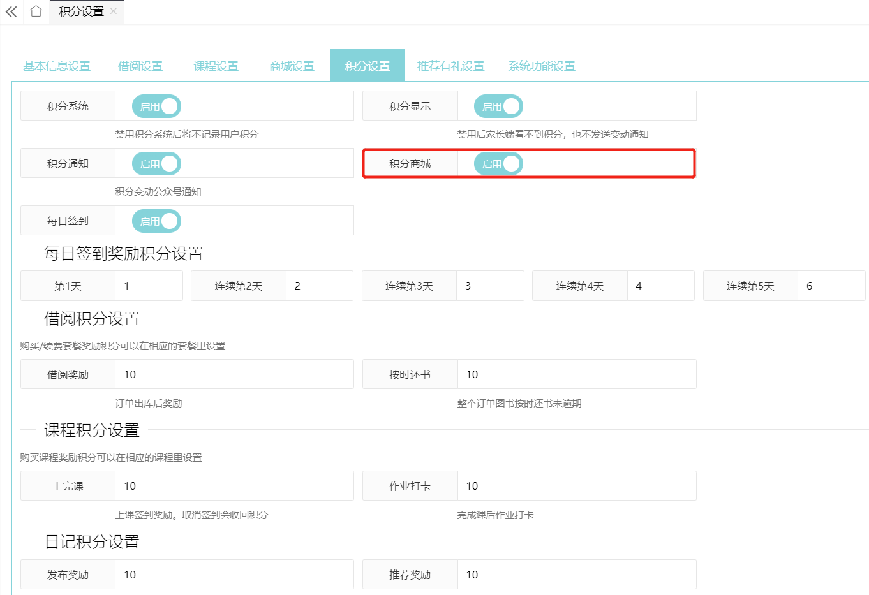Click the 推荐奖励 label
The width and height of the screenshot is (869, 595).
pos(410,575)
